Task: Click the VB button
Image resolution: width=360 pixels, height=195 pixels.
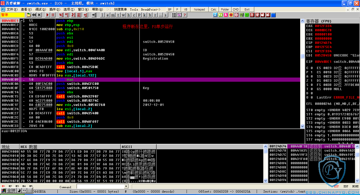Action: click(186, 9)
